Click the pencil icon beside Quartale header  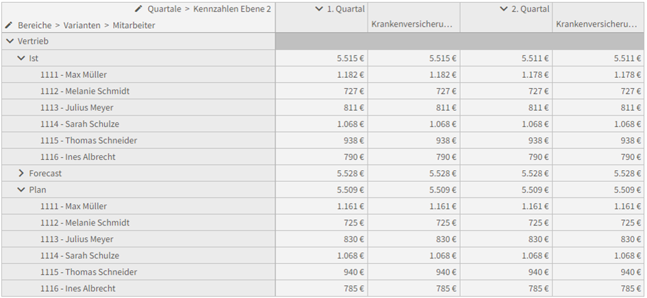coord(138,9)
